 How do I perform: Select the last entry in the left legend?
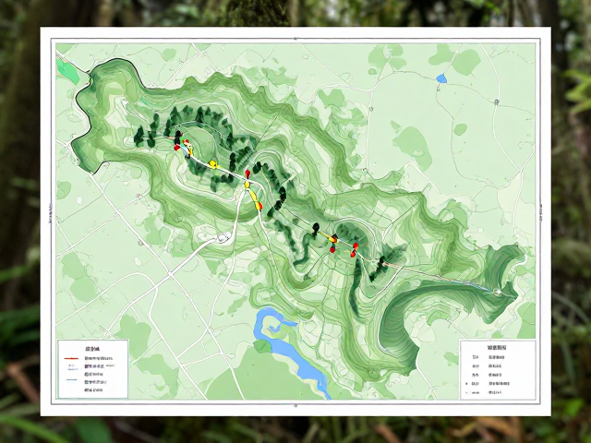(94, 390)
